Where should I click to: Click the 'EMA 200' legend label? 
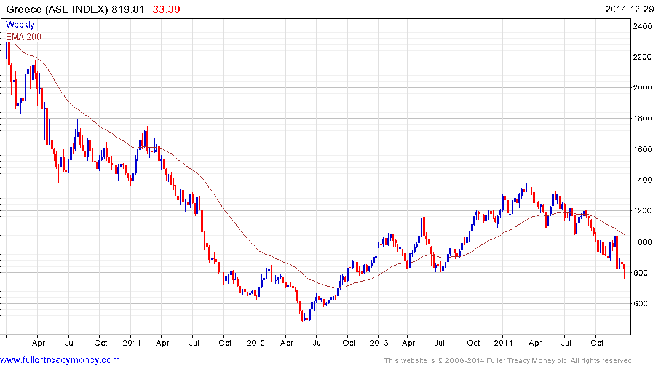click(x=23, y=37)
